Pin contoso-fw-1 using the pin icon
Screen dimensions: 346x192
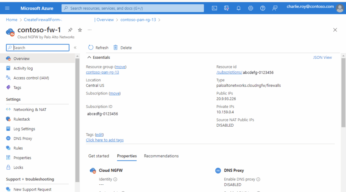coord(70,30)
